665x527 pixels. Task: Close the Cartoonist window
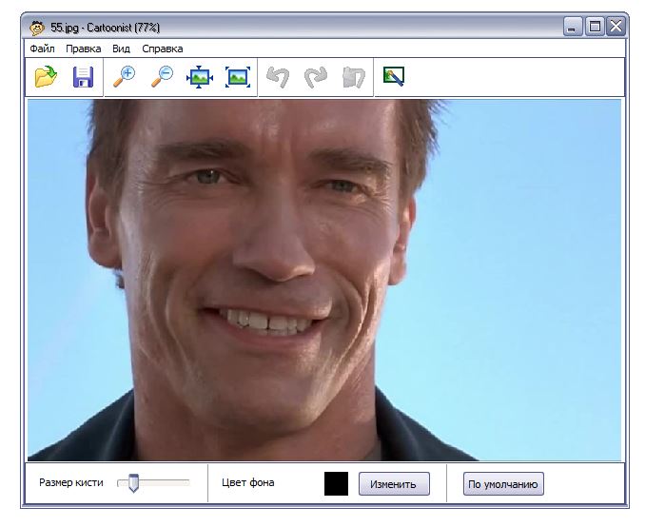pos(616,27)
